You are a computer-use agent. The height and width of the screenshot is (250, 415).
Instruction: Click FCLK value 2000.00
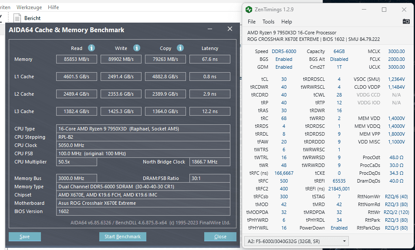click(x=396, y=59)
